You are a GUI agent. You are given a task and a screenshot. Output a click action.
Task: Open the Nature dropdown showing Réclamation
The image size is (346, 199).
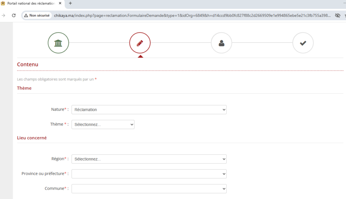point(149,110)
